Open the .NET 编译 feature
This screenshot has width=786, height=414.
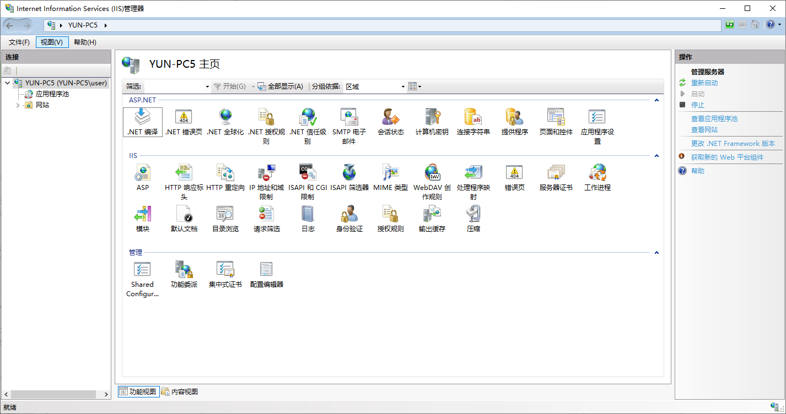click(x=142, y=121)
